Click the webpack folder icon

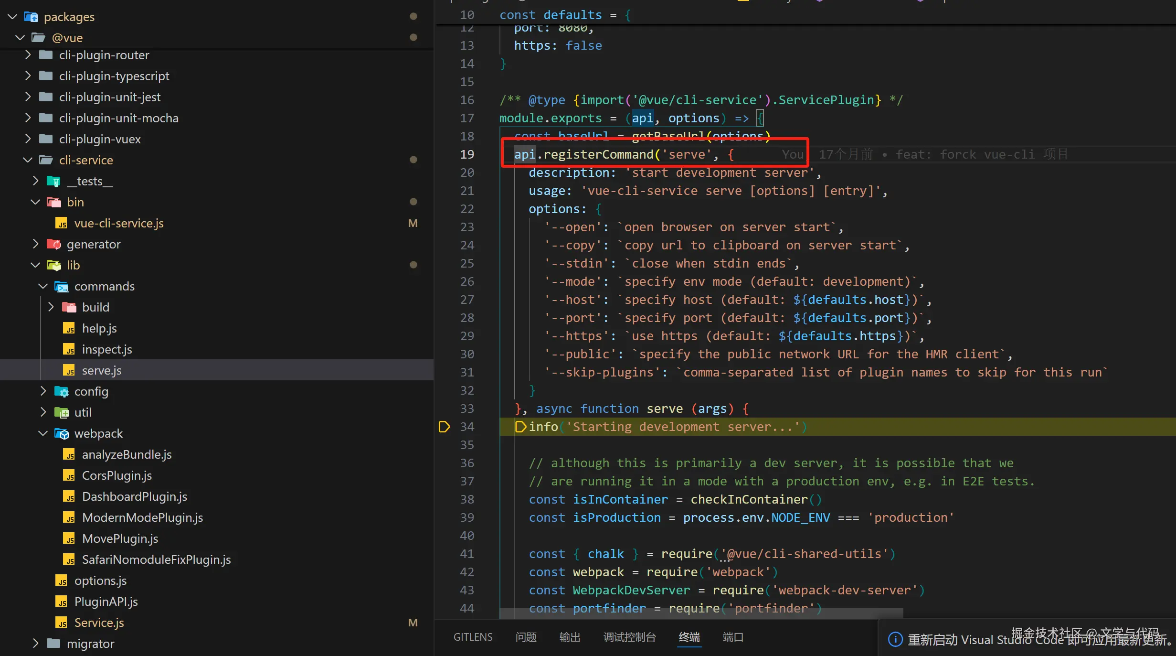(x=62, y=434)
